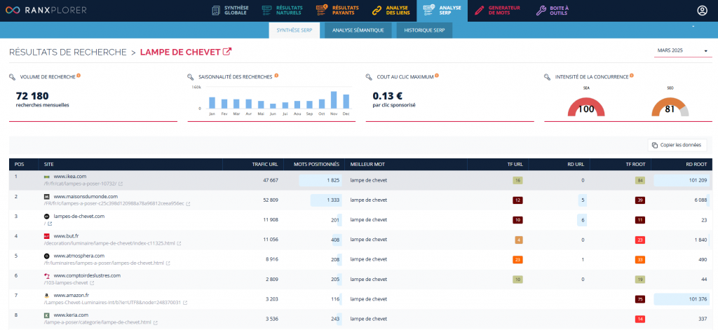718x330 pixels.
Task: Open external link icon for lampes-de-chevet.com URL
Action: (x=50, y=224)
